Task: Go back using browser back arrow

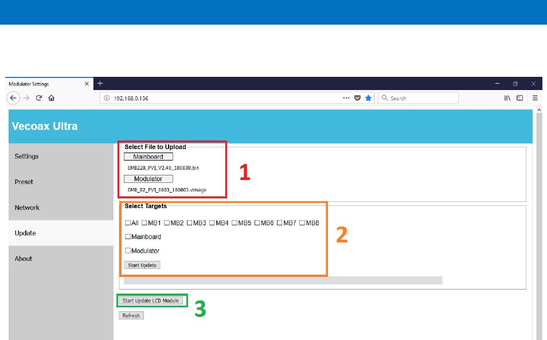Action: point(13,98)
